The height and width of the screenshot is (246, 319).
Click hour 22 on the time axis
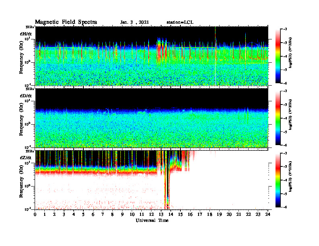point(248,214)
